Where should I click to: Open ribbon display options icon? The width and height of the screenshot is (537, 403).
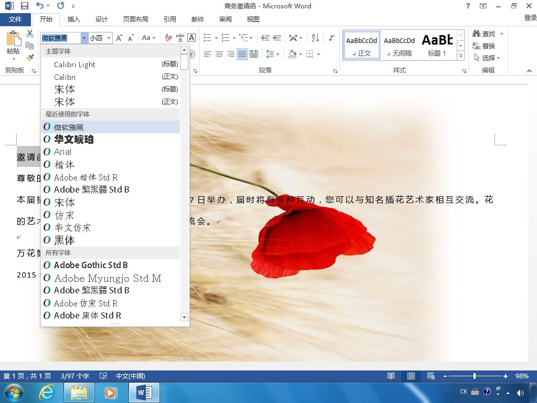pos(483,6)
